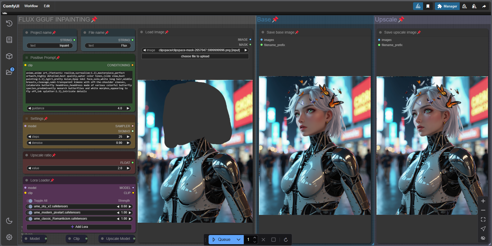Expand the Queue button dropdown arrow
Image resolution: width=492 pixels, height=246 pixels.
coord(239,240)
